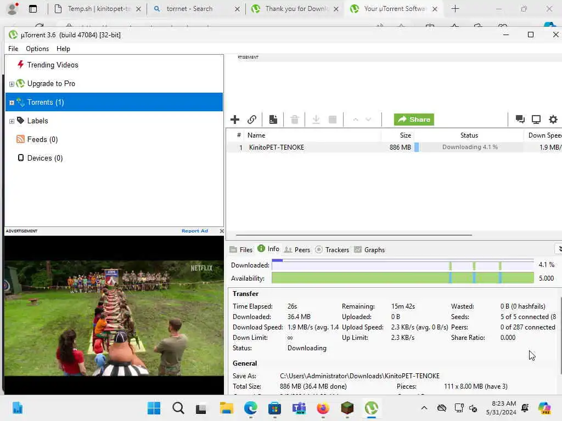Open File Explorer from the taskbar
562x421 pixels.
pyautogui.click(x=227, y=408)
